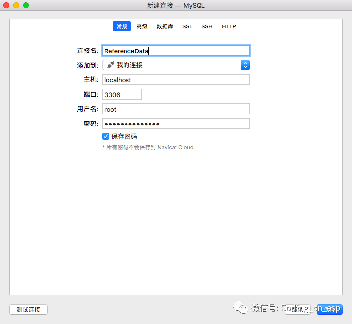
Task: Select the HTTP tab
Action: pos(229,26)
